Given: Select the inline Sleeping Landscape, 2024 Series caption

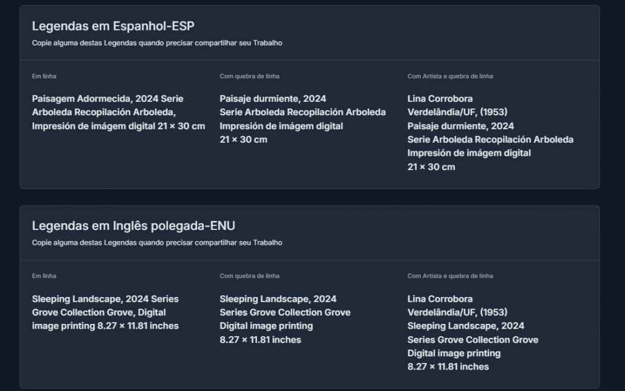Looking at the screenshot, I should click(x=105, y=312).
